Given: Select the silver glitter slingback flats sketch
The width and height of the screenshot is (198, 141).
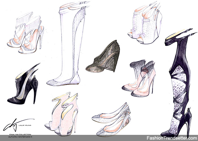Looking at the screenshot, I should point(111,119).
